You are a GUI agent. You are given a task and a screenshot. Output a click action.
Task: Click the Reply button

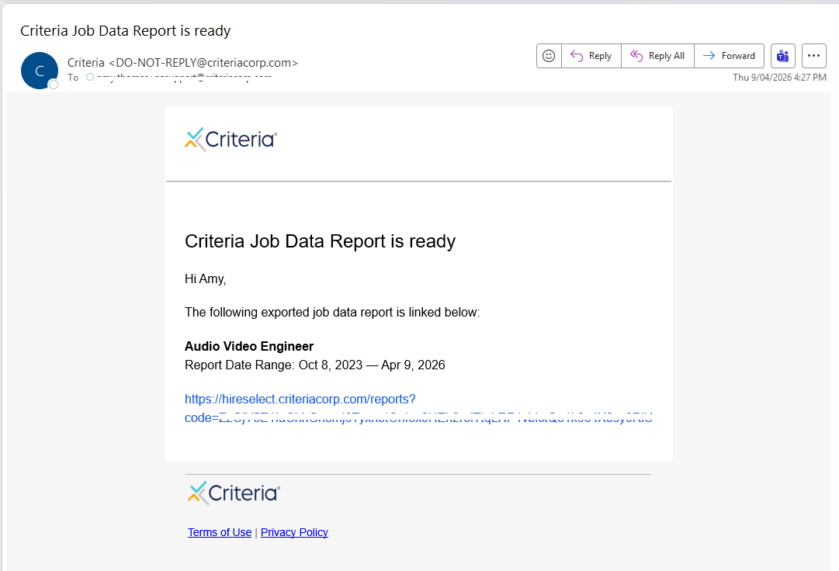[591, 56]
